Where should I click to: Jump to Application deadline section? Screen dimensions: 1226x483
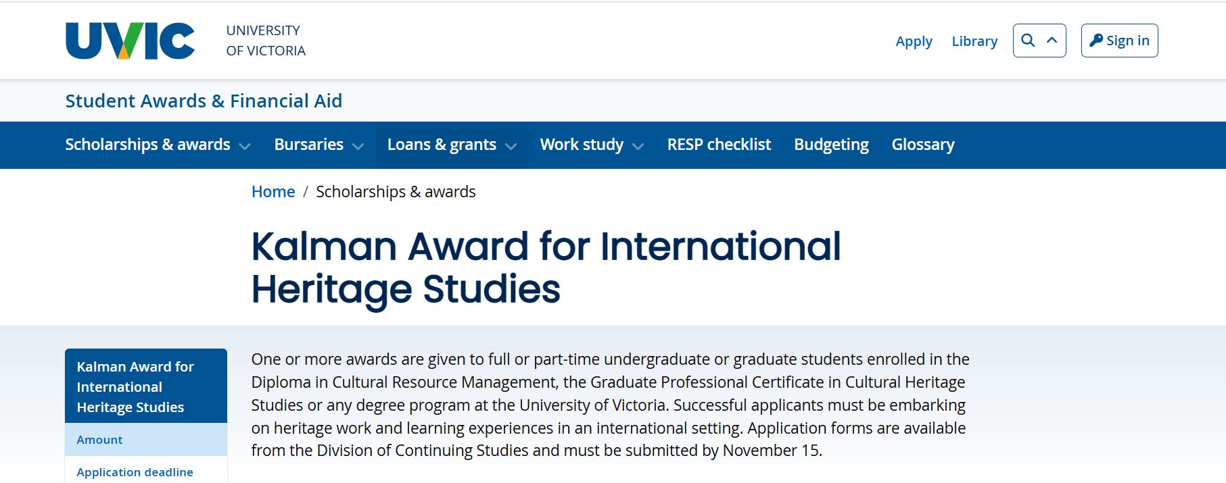(x=146, y=471)
